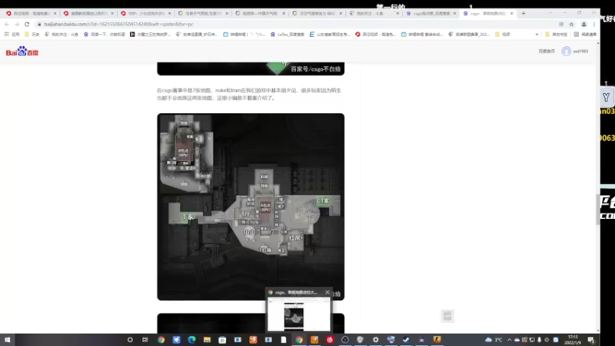Bookmark this page with the star icon
This screenshot has height=346, width=615.
[x=571, y=25]
